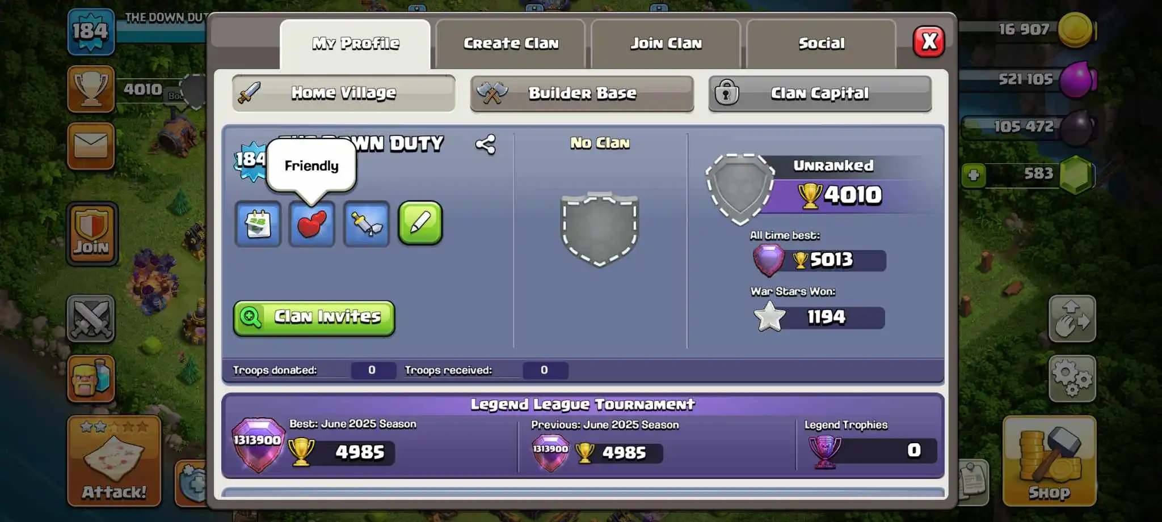This screenshot has width=1162, height=522.
Task: Select the Builder Base profile view
Action: 582,94
